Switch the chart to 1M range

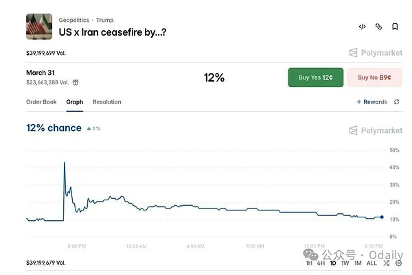click(x=357, y=263)
